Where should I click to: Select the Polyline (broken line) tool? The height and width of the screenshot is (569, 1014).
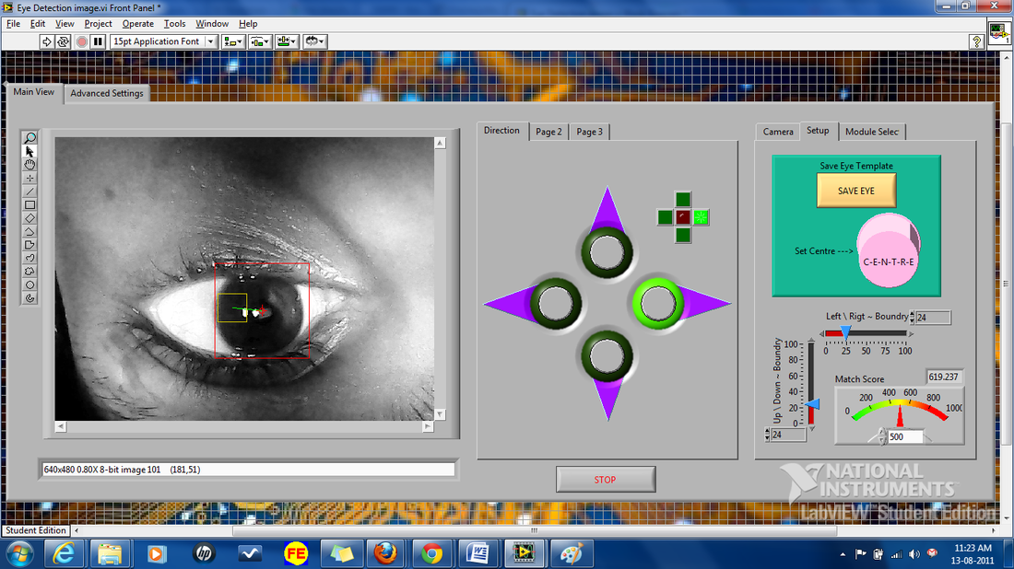(x=29, y=232)
